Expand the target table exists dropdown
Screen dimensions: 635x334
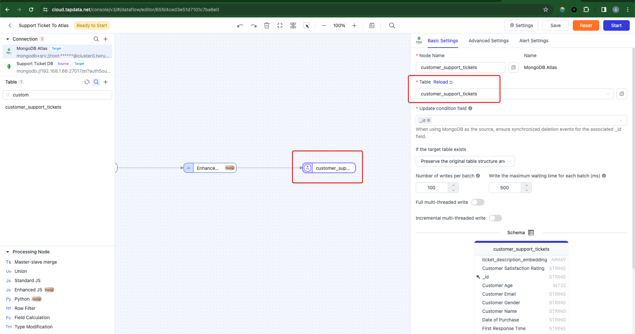point(465,161)
